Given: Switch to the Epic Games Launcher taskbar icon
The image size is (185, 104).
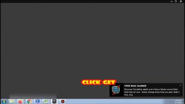Looking at the screenshot, I should click(54, 101).
